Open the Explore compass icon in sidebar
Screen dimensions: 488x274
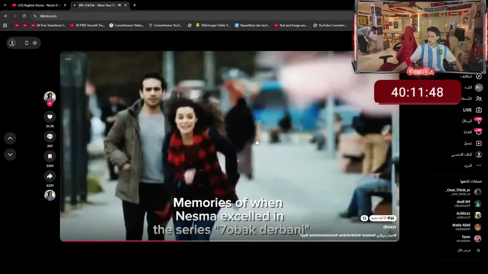479,76
